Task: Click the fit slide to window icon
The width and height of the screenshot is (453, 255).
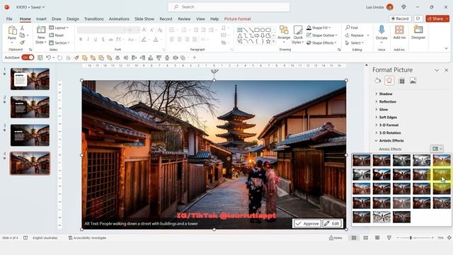Action: click(x=449, y=238)
